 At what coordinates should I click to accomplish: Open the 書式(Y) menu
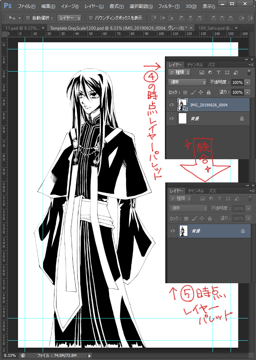(117, 6)
